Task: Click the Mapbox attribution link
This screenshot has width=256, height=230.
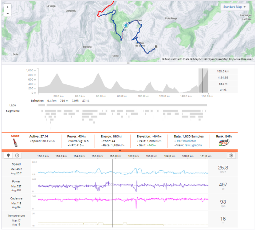Action: [x=198, y=59]
